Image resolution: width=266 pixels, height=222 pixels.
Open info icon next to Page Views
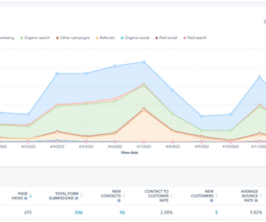(x=26, y=198)
